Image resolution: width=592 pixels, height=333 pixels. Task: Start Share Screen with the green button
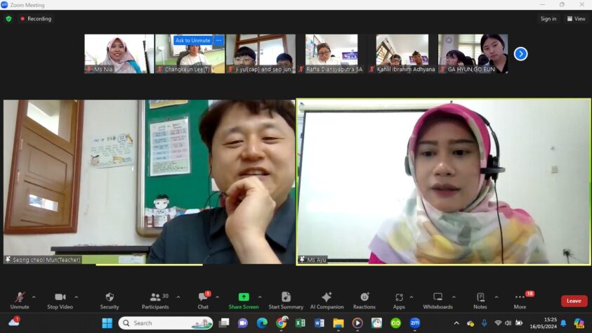tap(244, 300)
